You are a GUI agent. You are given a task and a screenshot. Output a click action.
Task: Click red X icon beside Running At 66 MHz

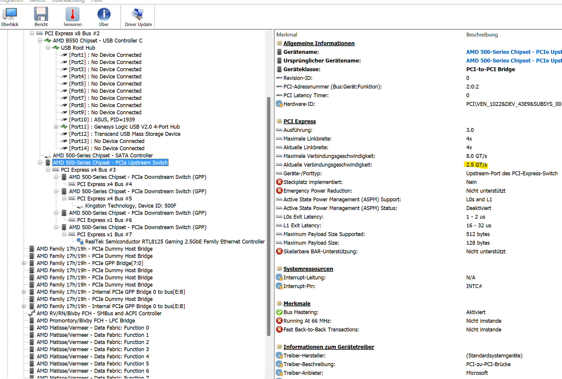pos(279,321)
